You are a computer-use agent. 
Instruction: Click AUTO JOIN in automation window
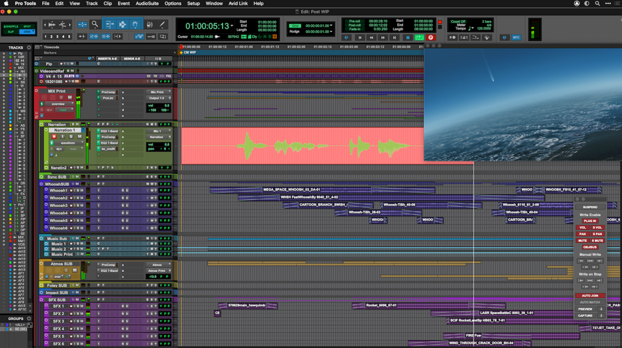(x=590, y=296)
